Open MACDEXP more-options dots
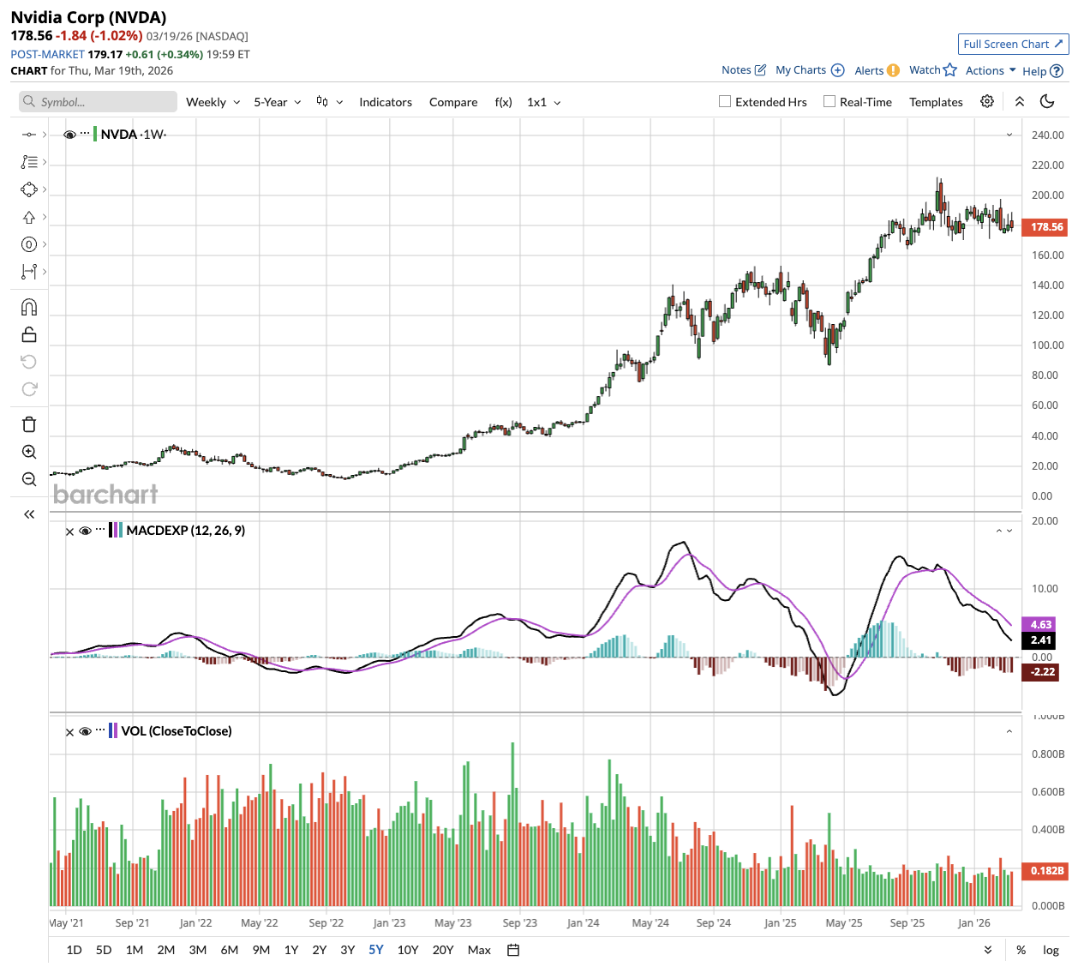Screen dimensions: 1090x979 coord(100,530)
